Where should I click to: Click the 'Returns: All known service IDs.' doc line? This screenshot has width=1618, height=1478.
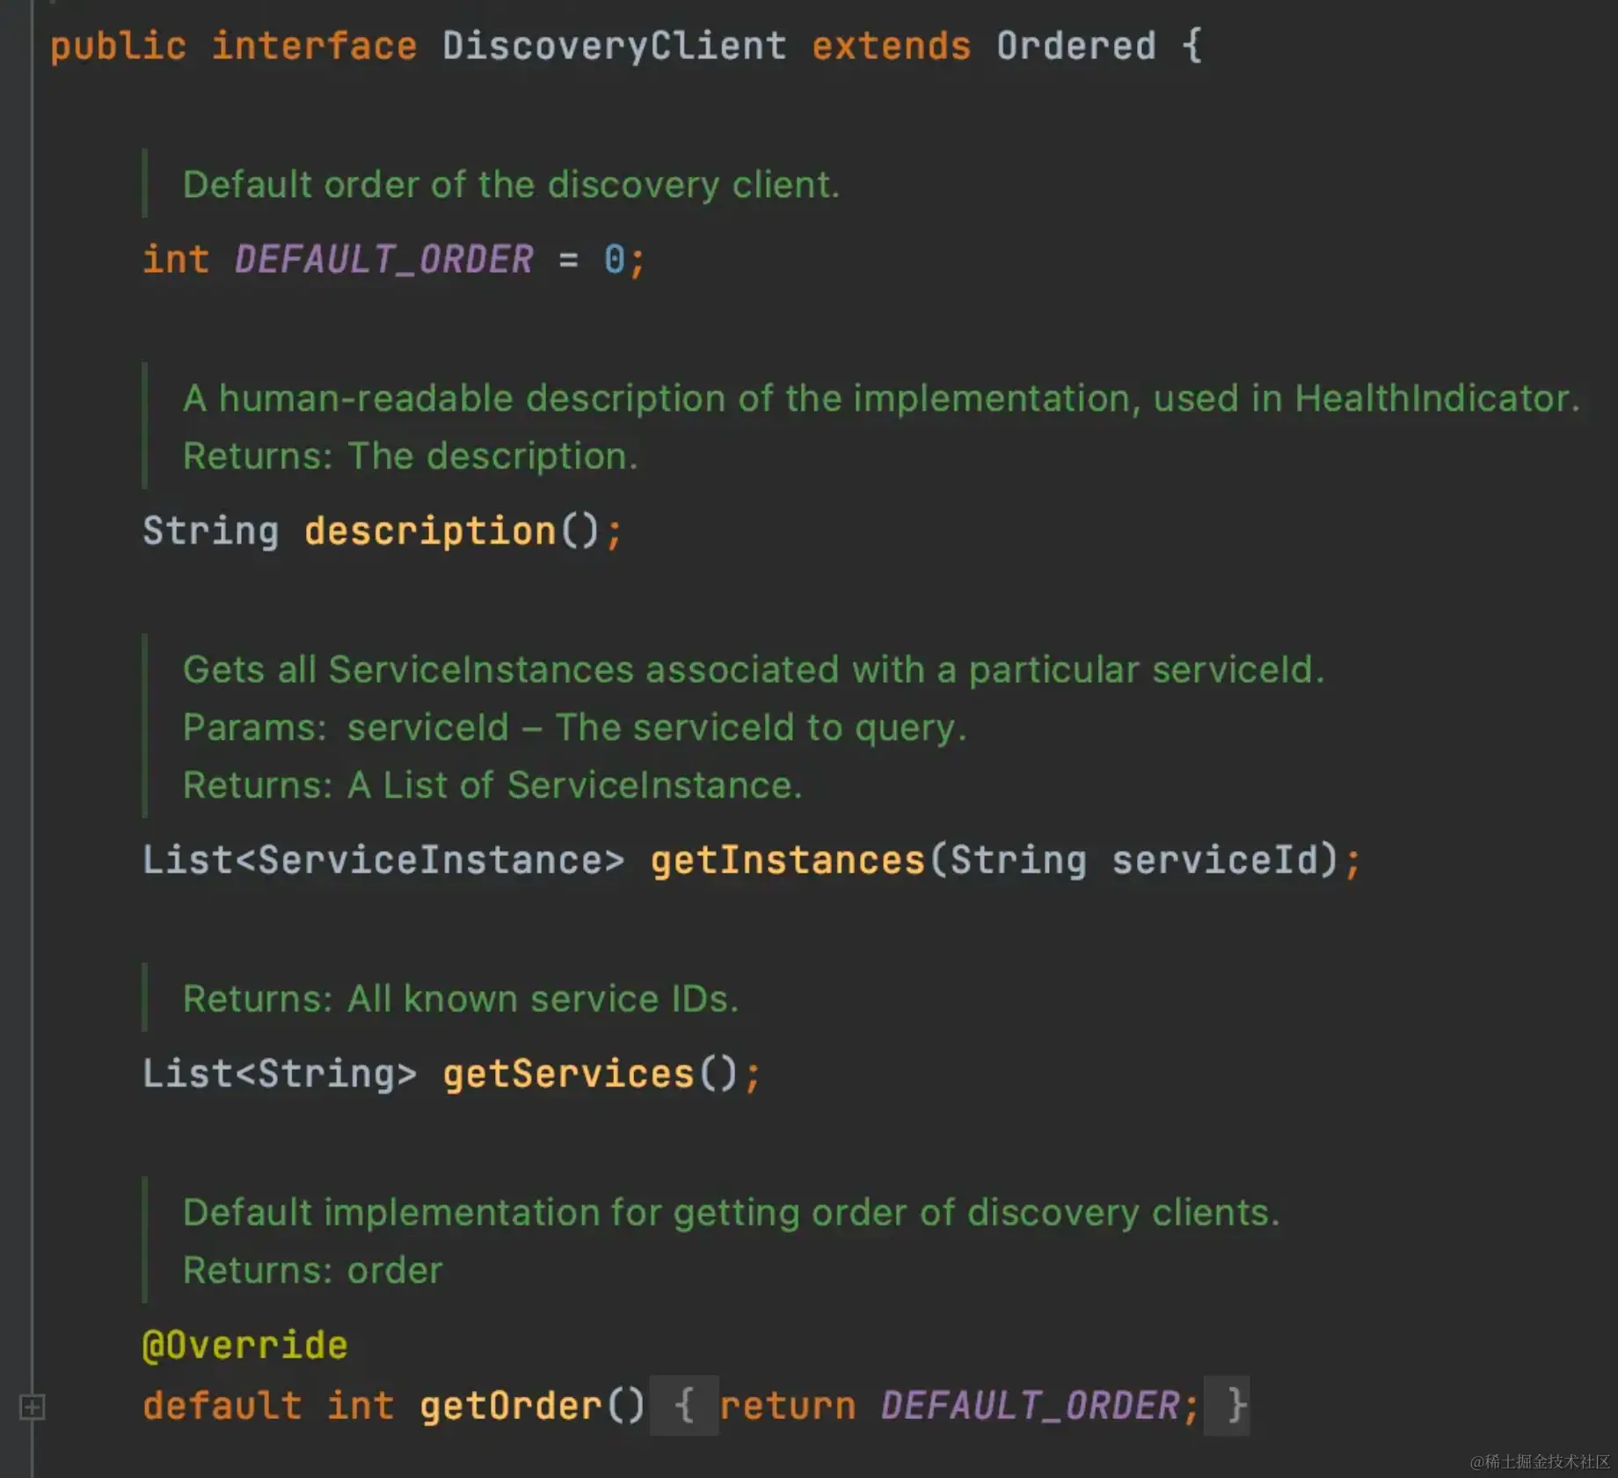click(x=461, y=999)
